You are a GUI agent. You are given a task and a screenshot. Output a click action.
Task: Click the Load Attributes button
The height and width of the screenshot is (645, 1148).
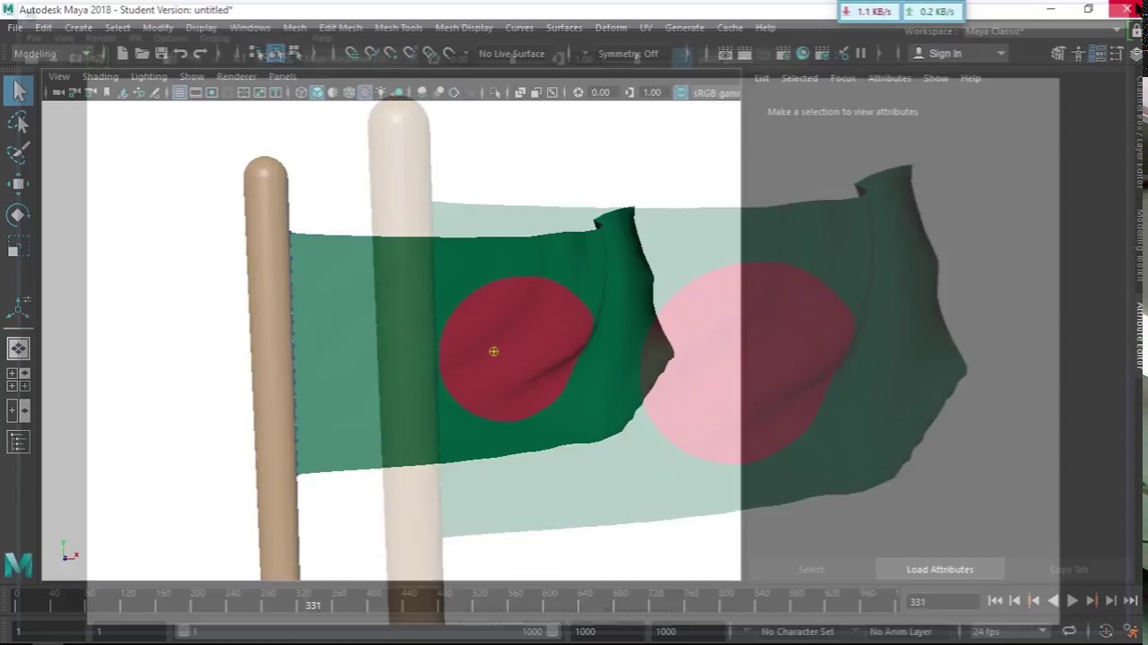click(940, 570)
